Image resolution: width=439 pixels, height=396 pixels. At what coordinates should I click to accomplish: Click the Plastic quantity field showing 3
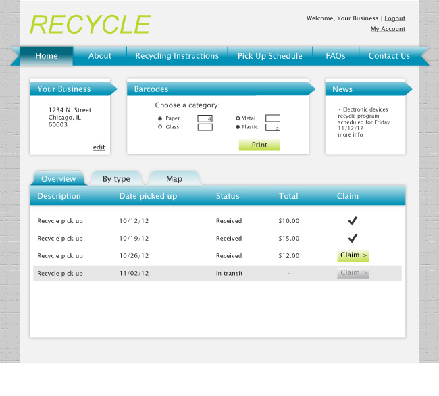[273, 128]
